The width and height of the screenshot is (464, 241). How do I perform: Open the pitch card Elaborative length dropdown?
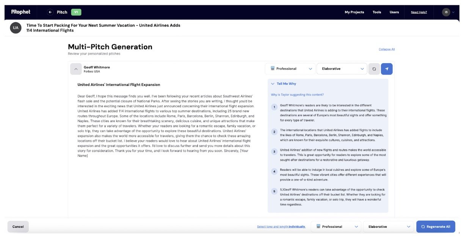click(x=342, y=69)
